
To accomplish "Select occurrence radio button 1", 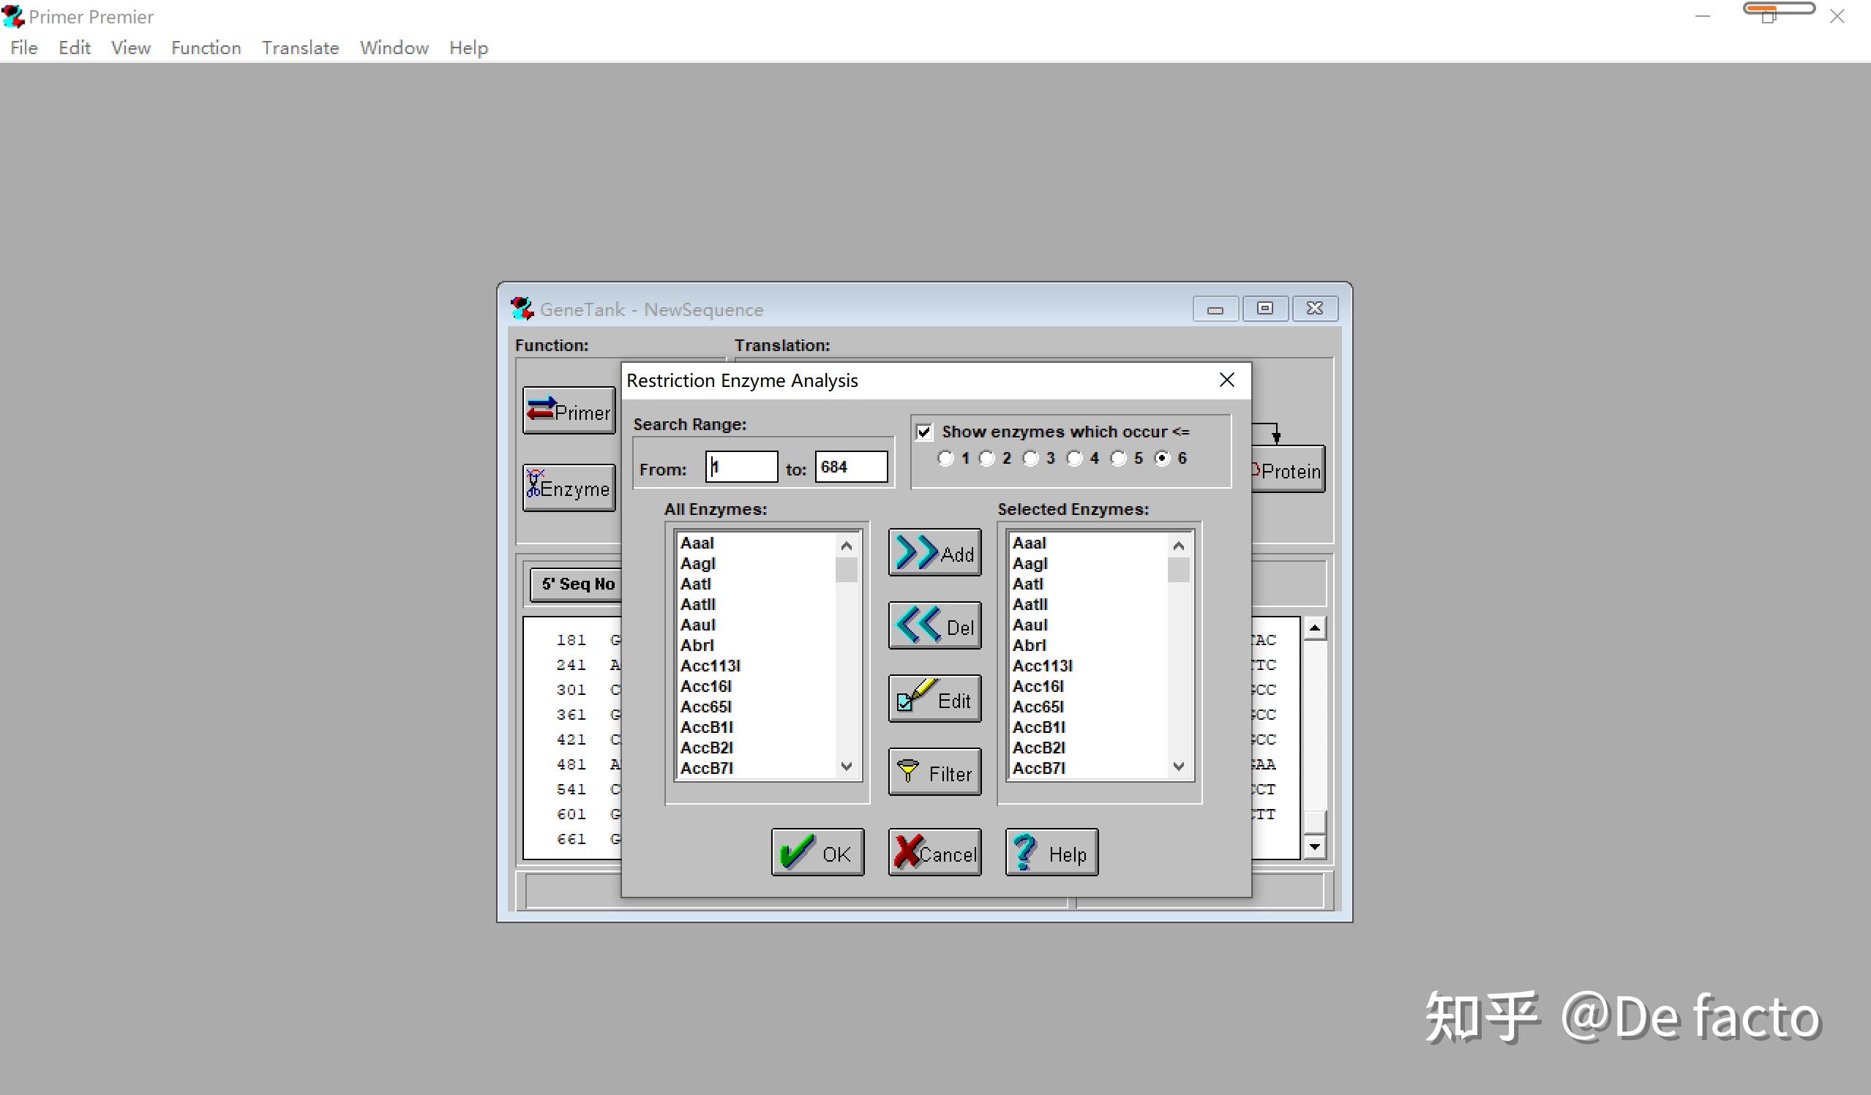I will coord(946,459).
